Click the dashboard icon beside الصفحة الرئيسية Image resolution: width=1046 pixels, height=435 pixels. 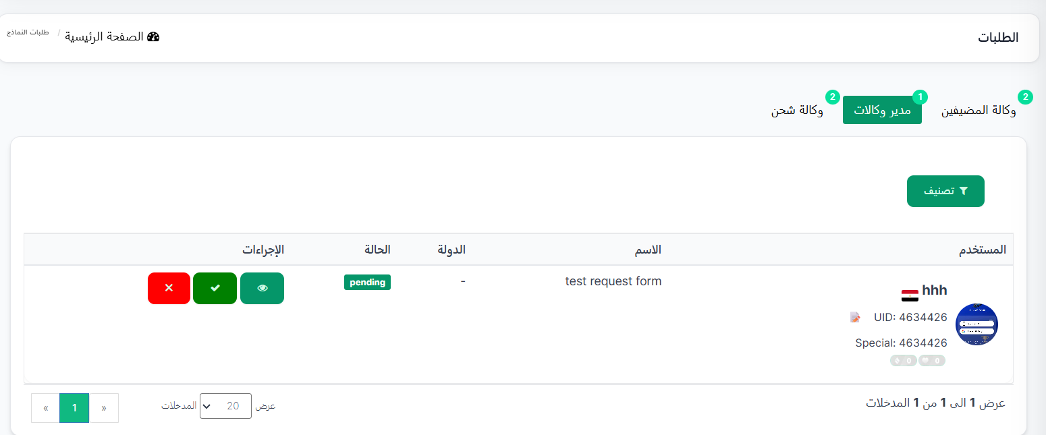click(153, 36)
